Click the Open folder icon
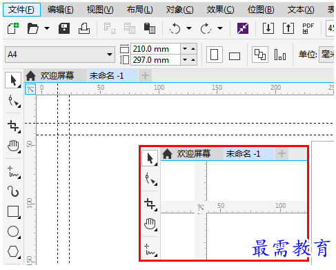 (32, 28)
